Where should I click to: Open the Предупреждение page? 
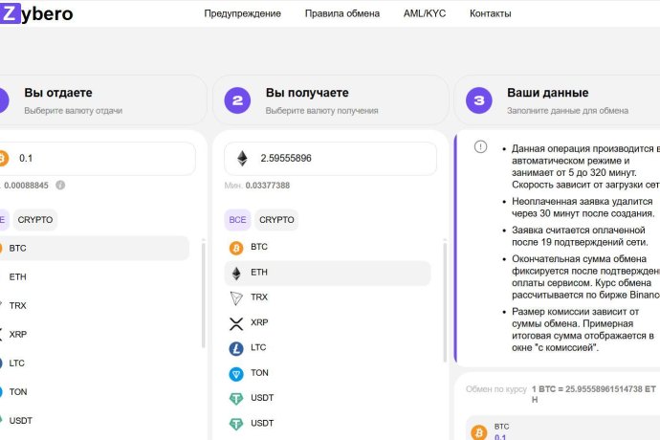pyautogui.click(x=242, y=13)
